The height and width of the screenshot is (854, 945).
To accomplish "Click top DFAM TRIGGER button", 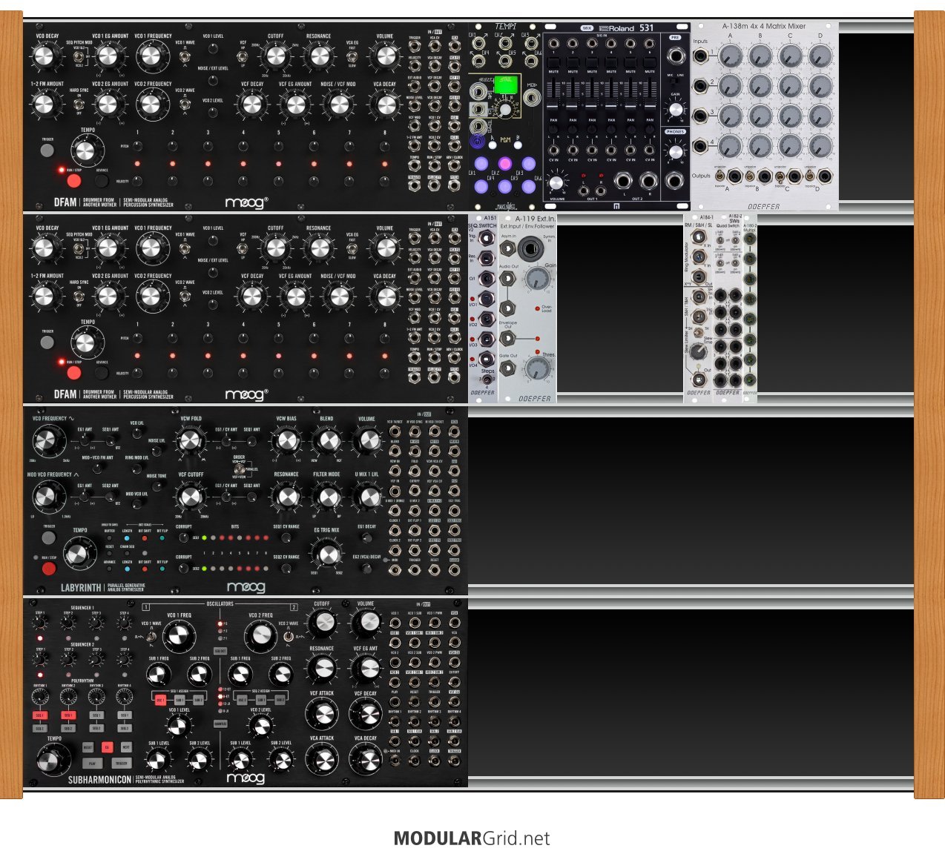I will (x=47, y=150).
